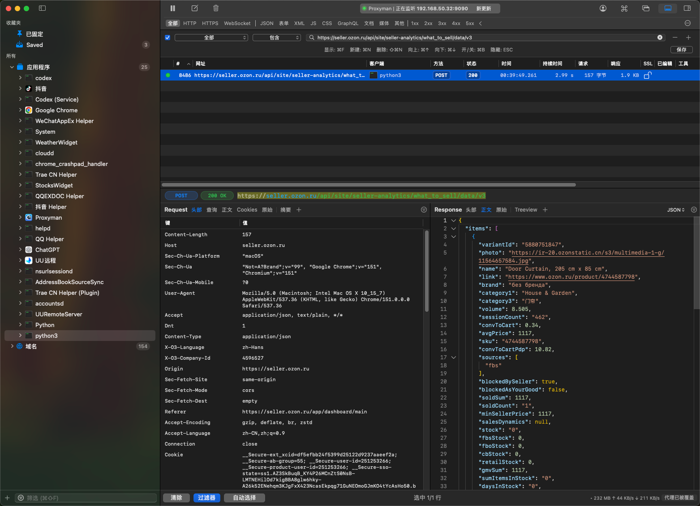
Task: Focus the sidebar 筛选 search field
Action: click(x=86, y=497)
